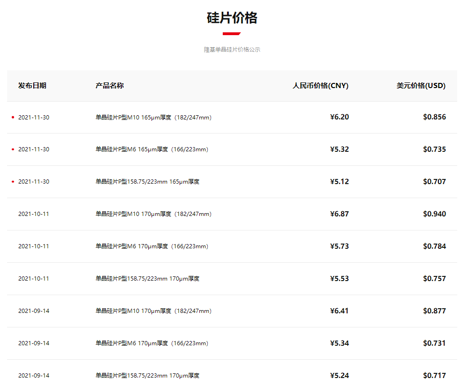Select the 发布日期 column header
This screenshot has height=386, width=468.
click(31, 86)
